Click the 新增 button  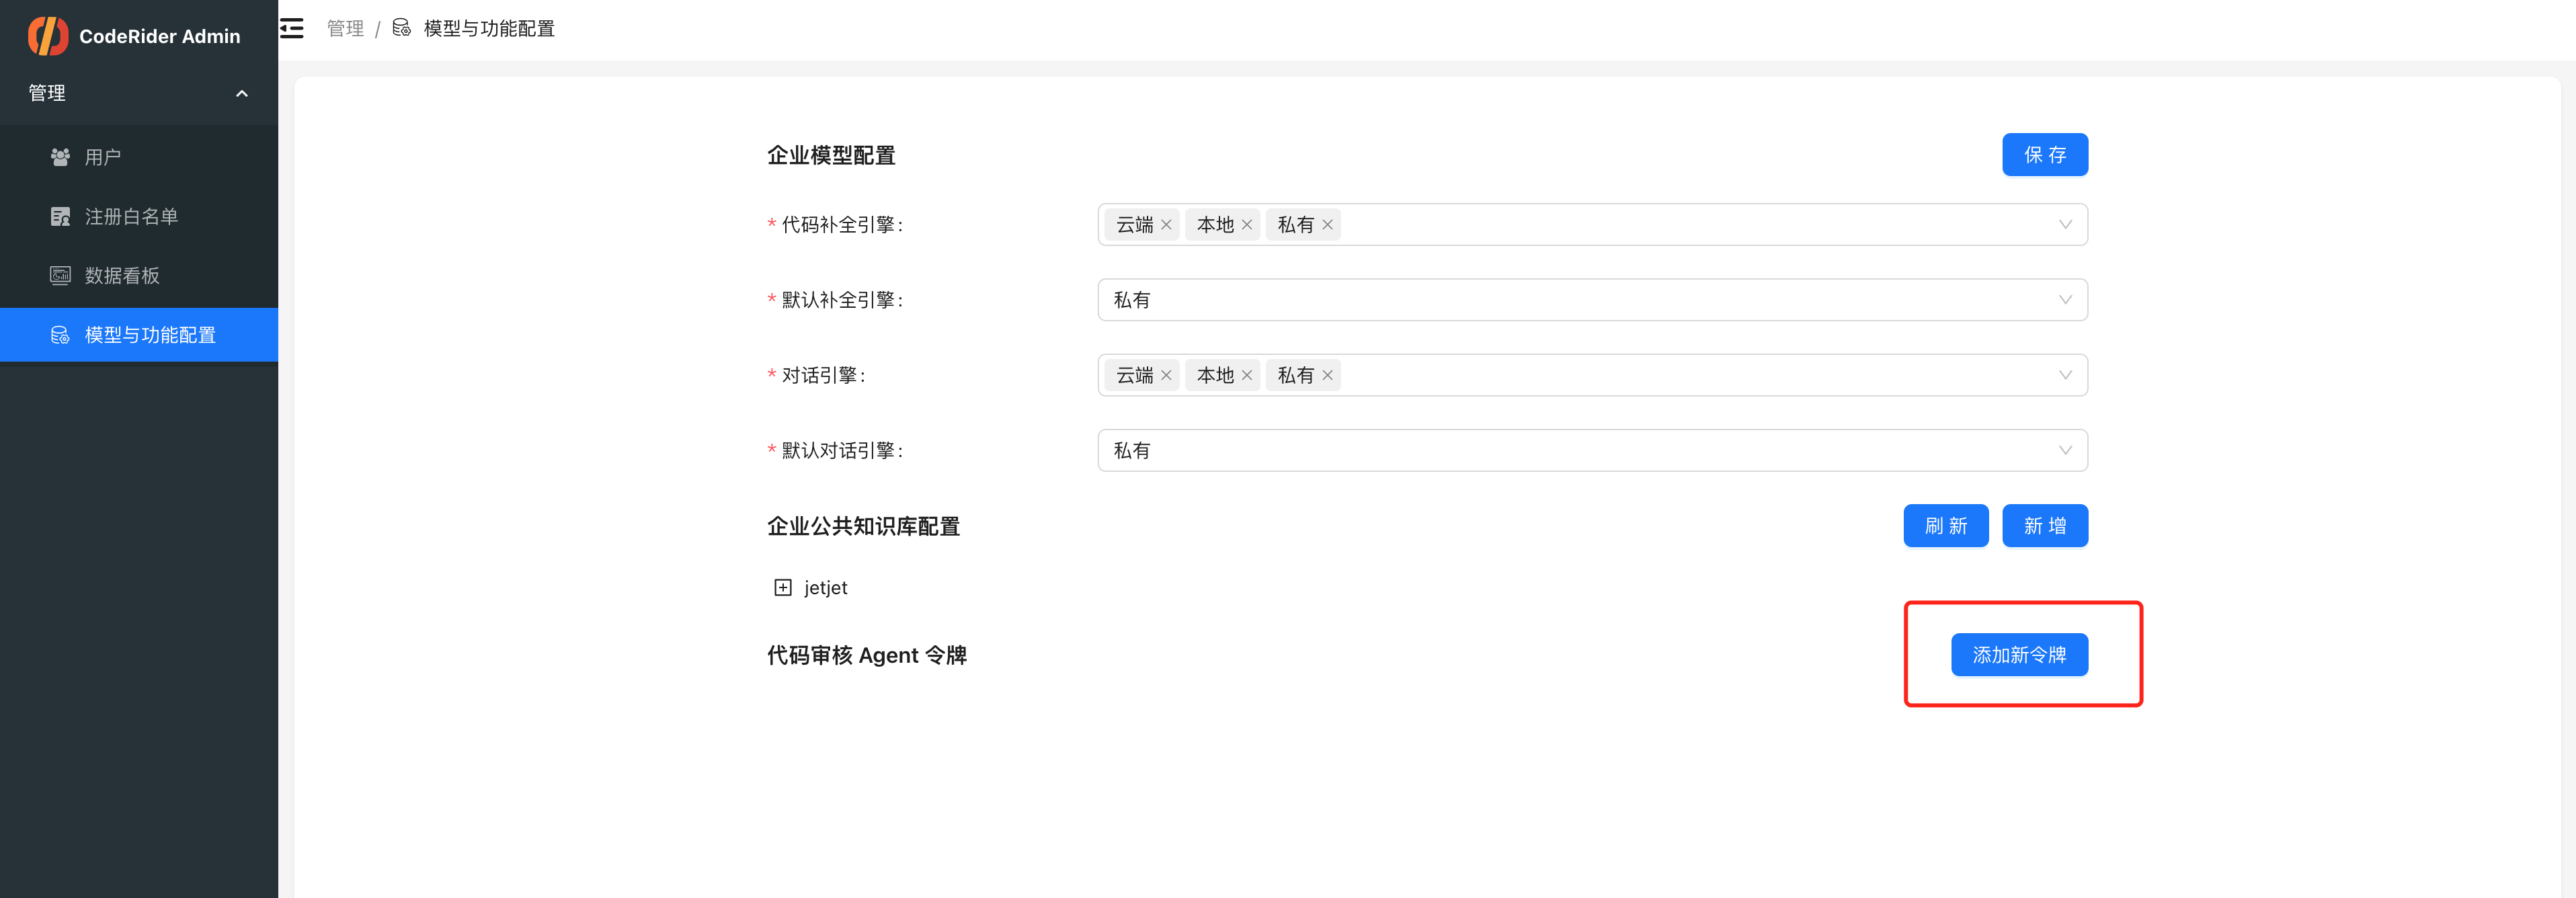pyautogui.click(x=2045, y=526)
